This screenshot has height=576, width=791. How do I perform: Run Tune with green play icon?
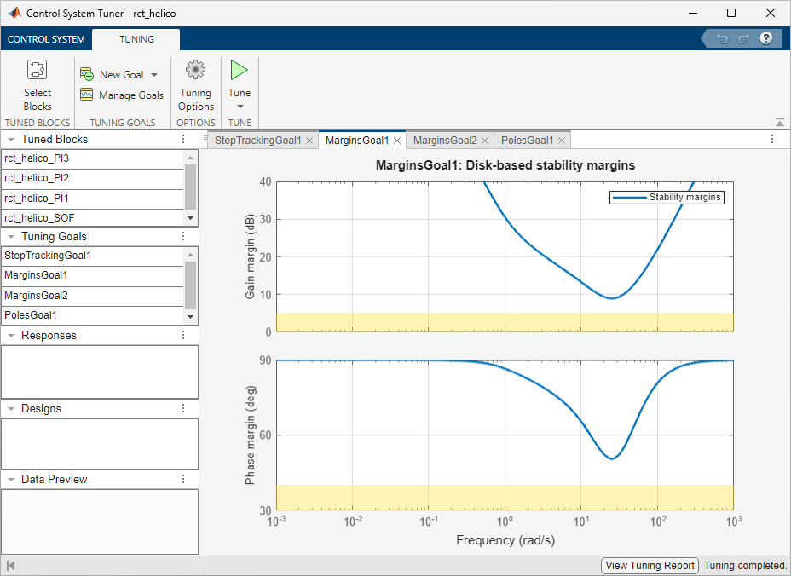pyautogui.click(x=240, y=71)
